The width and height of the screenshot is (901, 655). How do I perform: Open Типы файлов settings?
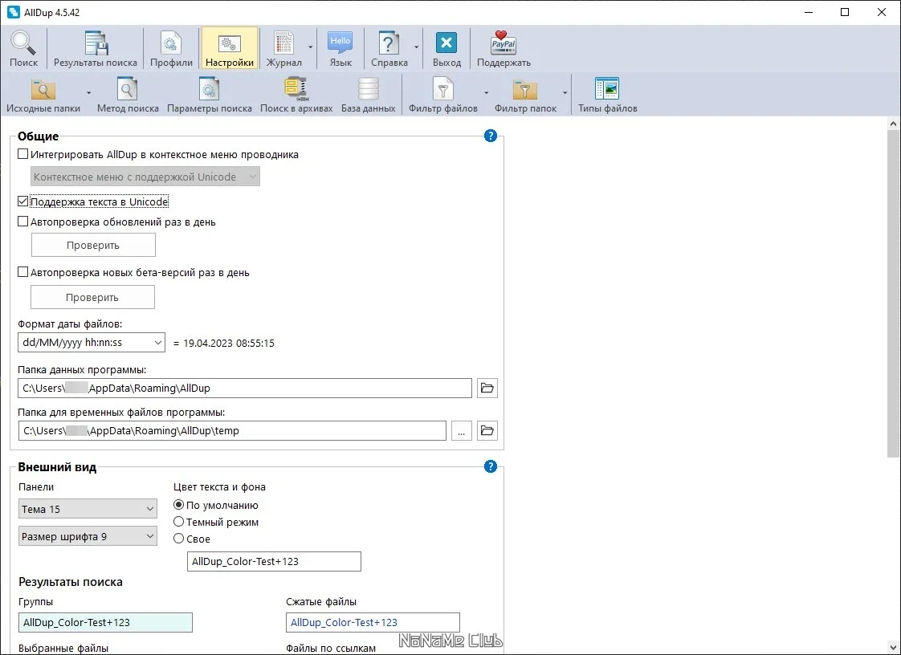point(607,95)
